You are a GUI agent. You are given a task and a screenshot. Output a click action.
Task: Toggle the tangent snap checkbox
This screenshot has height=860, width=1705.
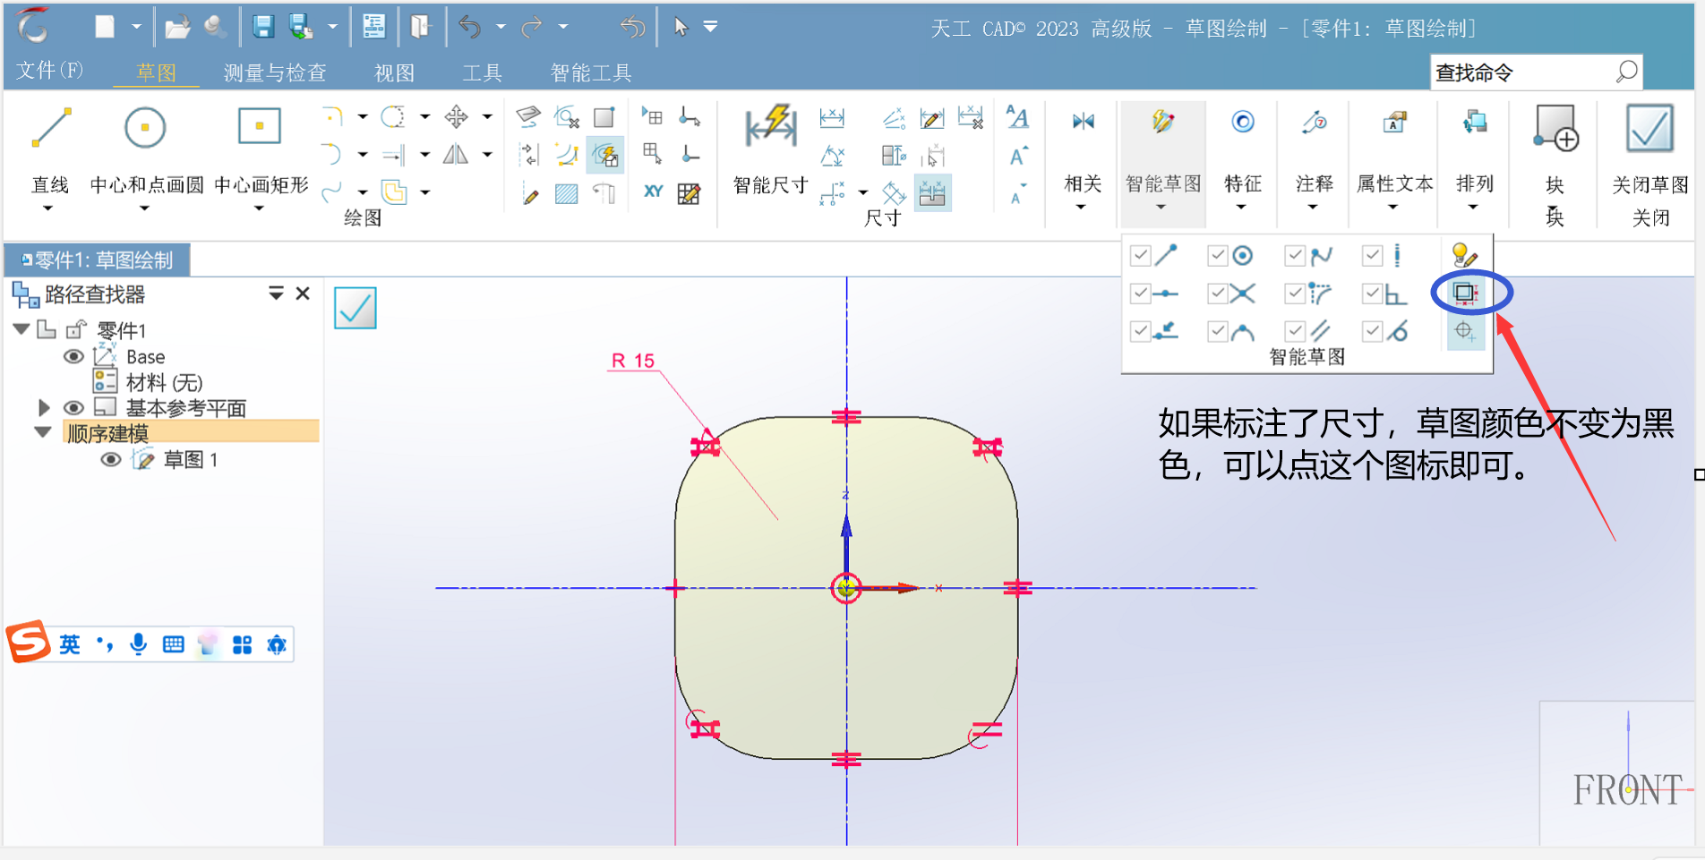pyautogui.click(x=1372, y=331)
